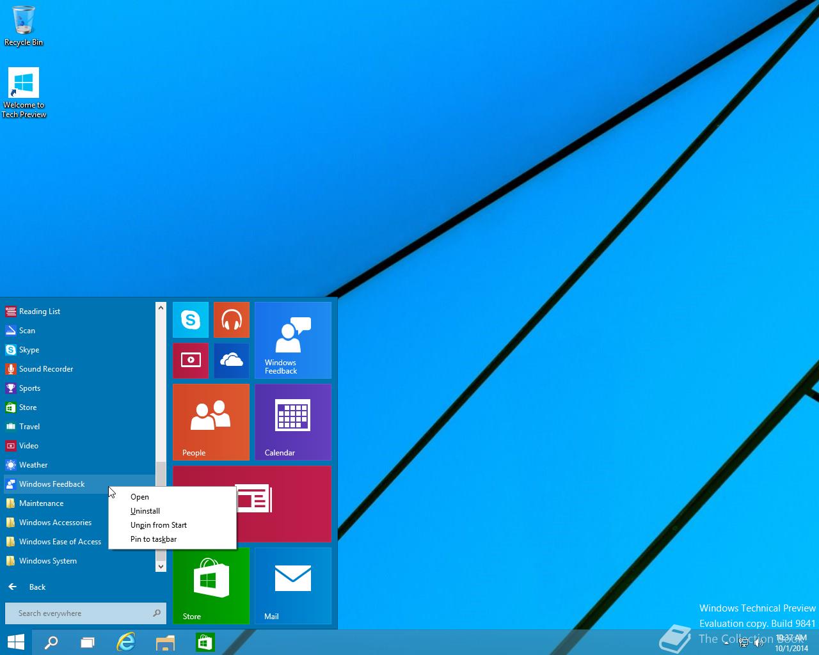Select Windows Feedback in apps list
Screen dimensions: 819x655
pyautogui.click(x=79, y=484)
